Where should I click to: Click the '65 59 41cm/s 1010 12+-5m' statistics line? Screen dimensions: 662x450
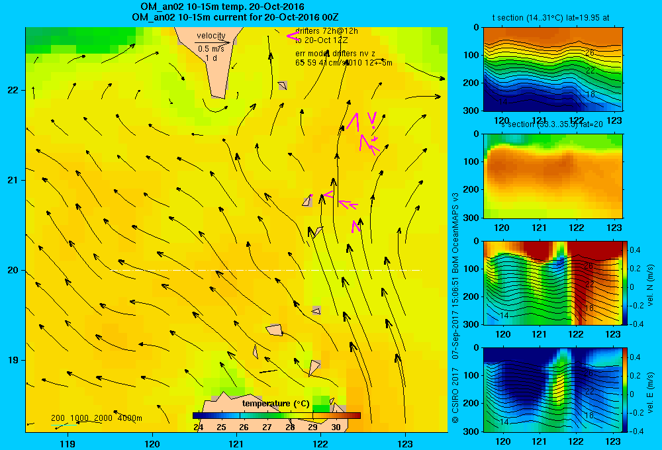(x=344, y=63)
